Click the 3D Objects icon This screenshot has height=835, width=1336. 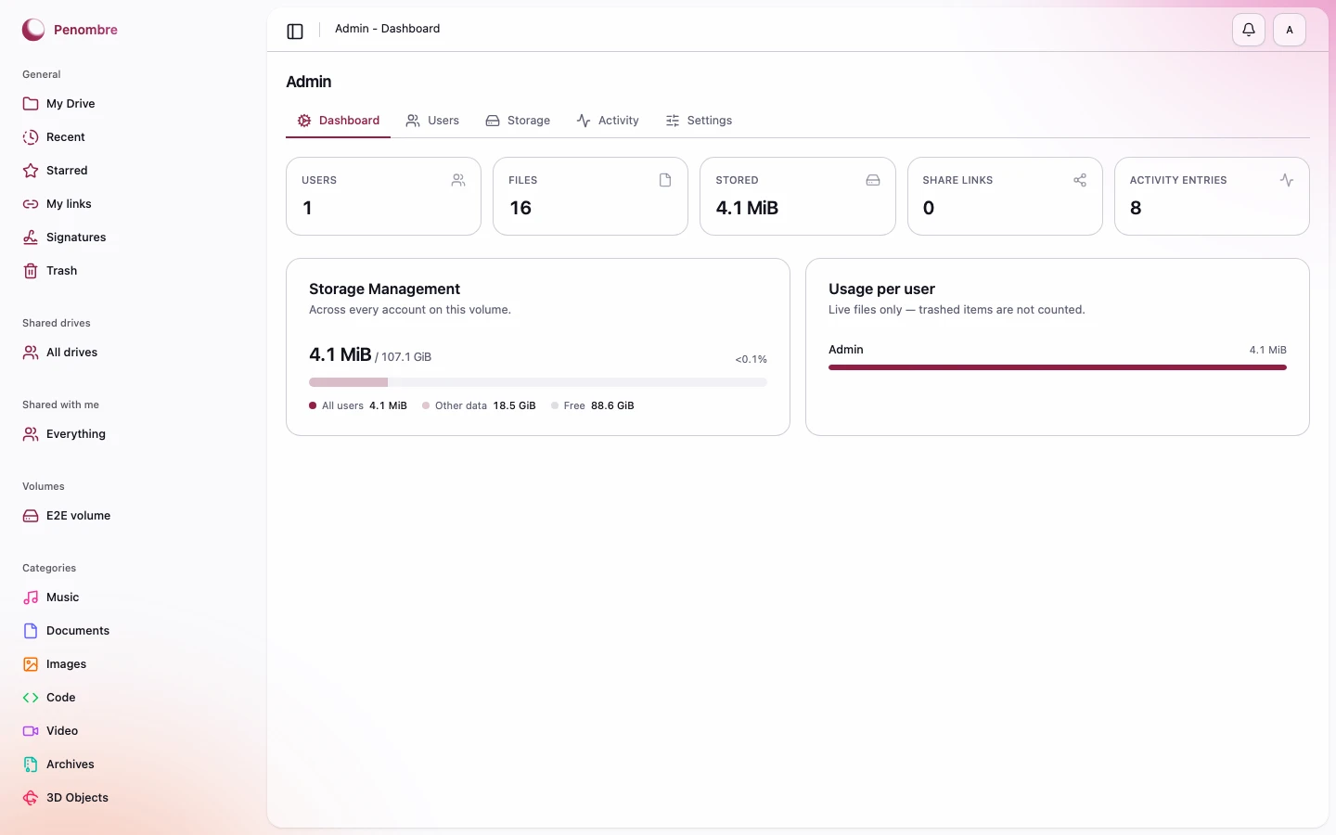tap(31, 798)
